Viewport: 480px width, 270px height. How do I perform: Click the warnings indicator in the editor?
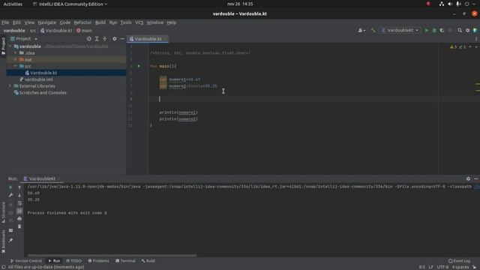pyautogui.click(x=453, y=46)
